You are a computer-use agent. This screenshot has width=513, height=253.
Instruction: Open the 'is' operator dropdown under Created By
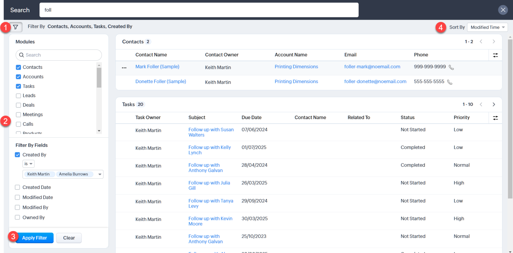point(28,164)
